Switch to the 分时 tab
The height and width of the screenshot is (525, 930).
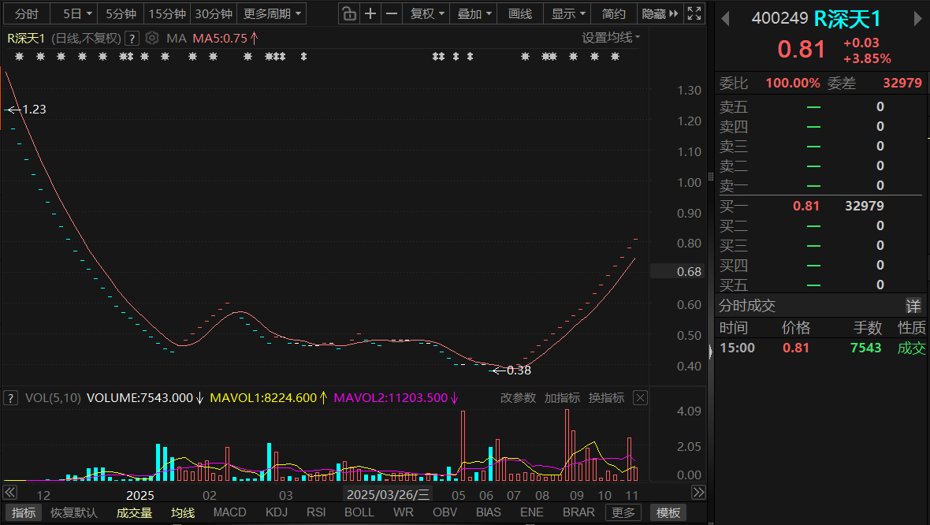coord(26,13)
